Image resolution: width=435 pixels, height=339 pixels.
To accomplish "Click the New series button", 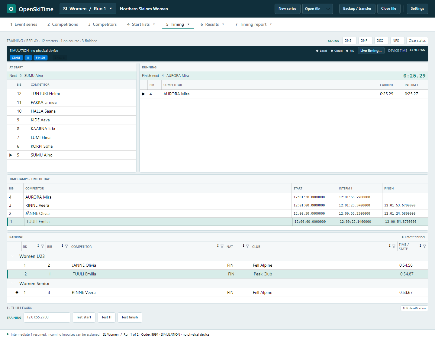I will (x=287, y=9).
